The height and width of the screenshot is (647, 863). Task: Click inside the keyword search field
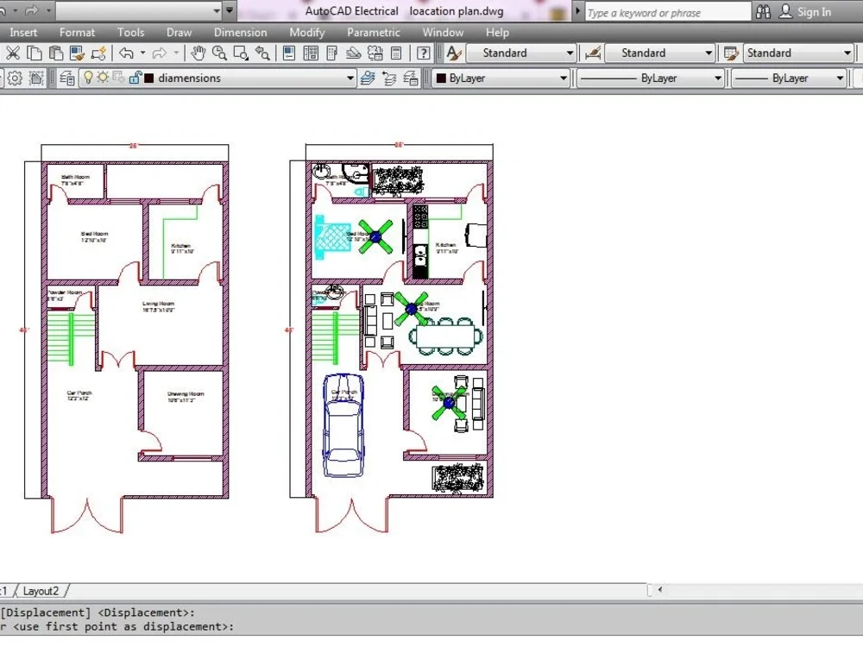point(665,11)
